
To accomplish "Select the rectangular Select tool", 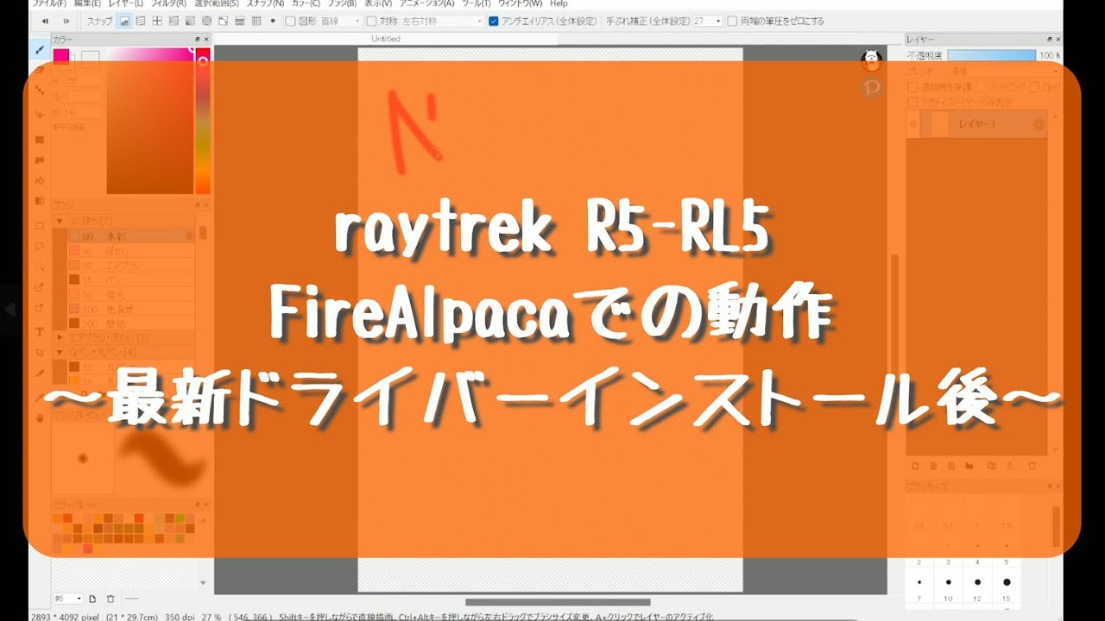I will click(x=40, y=224).
